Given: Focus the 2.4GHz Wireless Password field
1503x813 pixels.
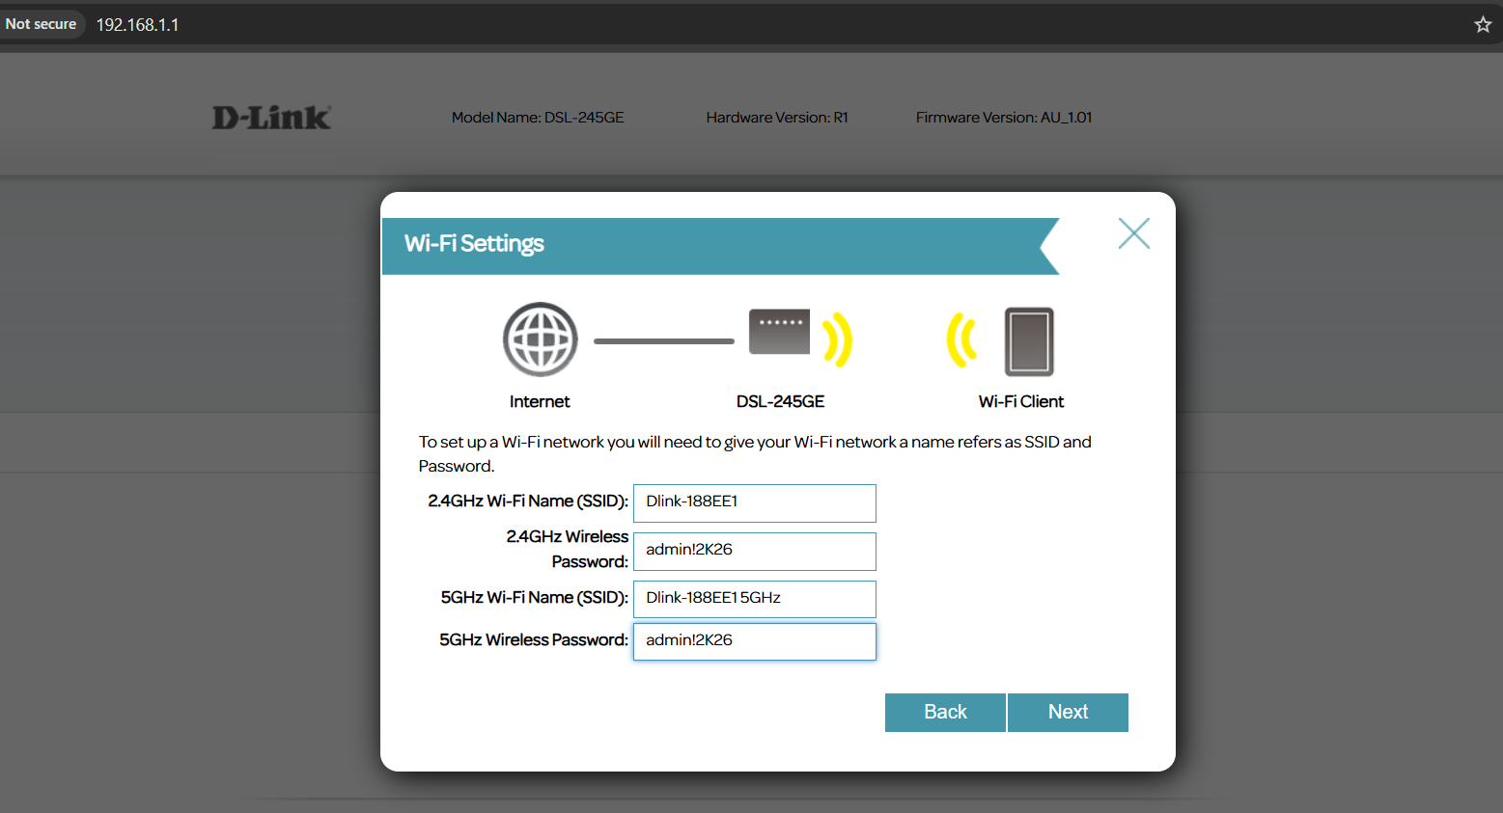Looking at the screenshot, I should click(x=754, y=551).
